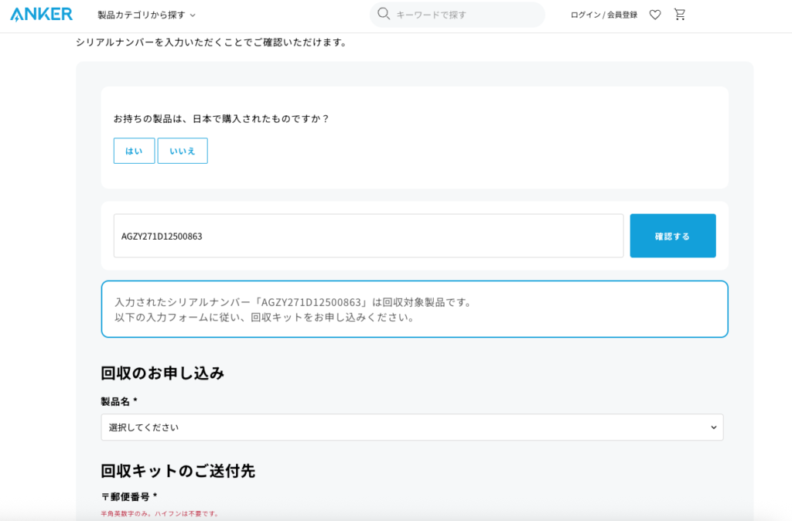Open the 製品カテゴリから探す menu
792x521 pixels.
pyautogui.click(x=142, y=15)
